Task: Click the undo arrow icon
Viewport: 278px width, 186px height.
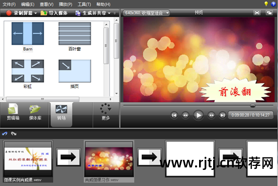Action: (x=5, y=133)
